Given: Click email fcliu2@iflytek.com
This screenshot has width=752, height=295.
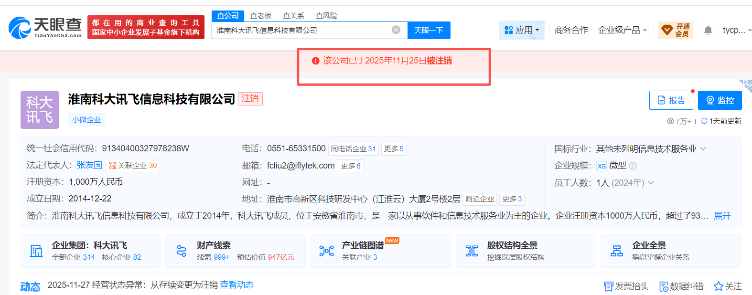Looking at the screenshot, I should [301, 166].
